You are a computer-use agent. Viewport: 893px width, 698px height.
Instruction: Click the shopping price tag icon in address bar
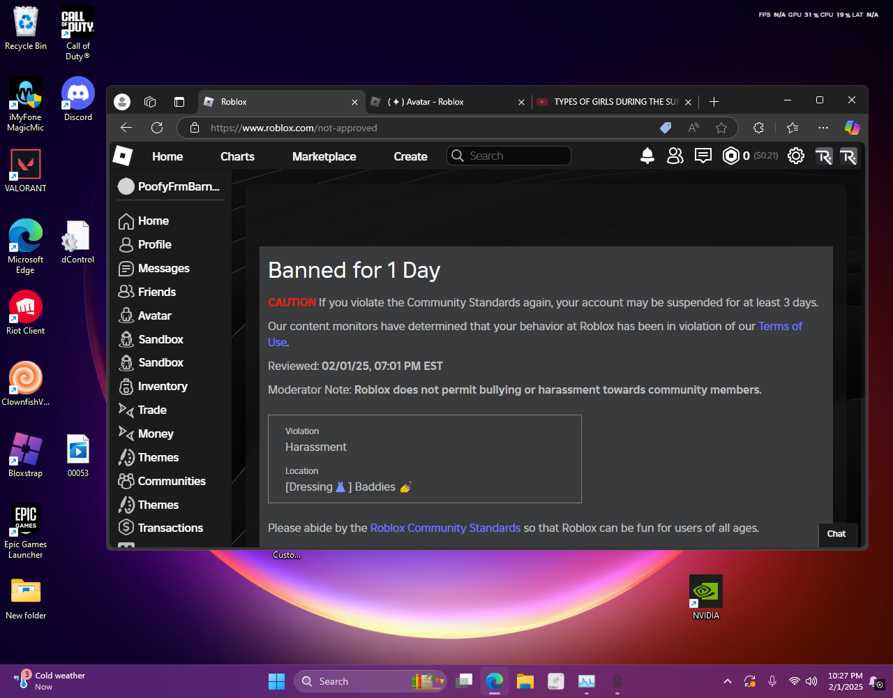[665, 128]
